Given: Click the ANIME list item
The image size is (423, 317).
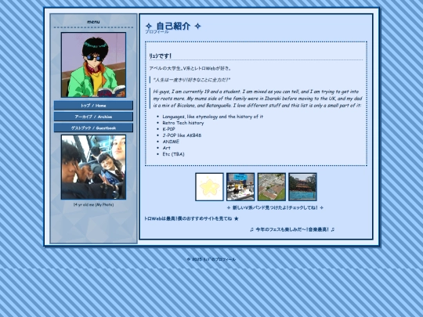Looking at the screenshot, I should (x=171, y=142).
